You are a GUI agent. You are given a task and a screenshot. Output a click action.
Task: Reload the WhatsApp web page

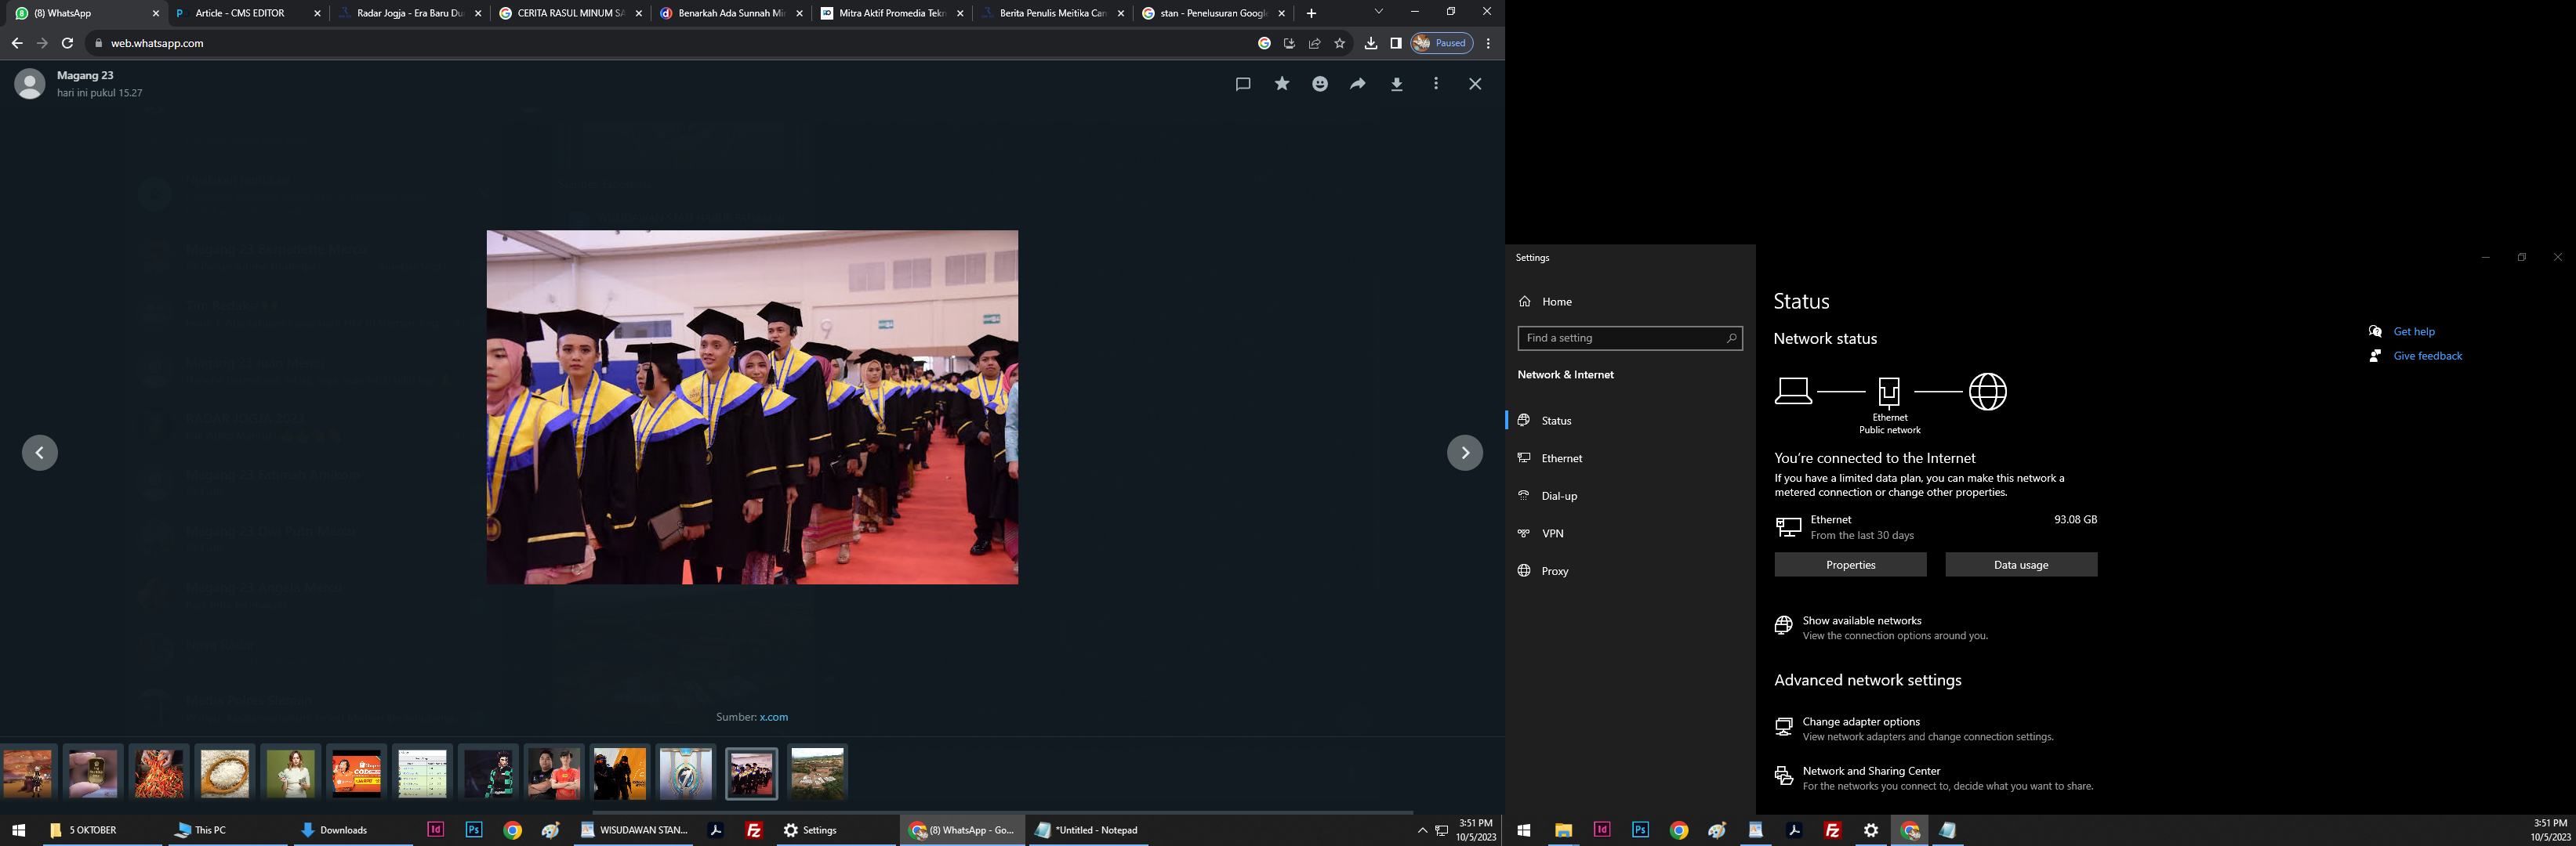point(67,43)
